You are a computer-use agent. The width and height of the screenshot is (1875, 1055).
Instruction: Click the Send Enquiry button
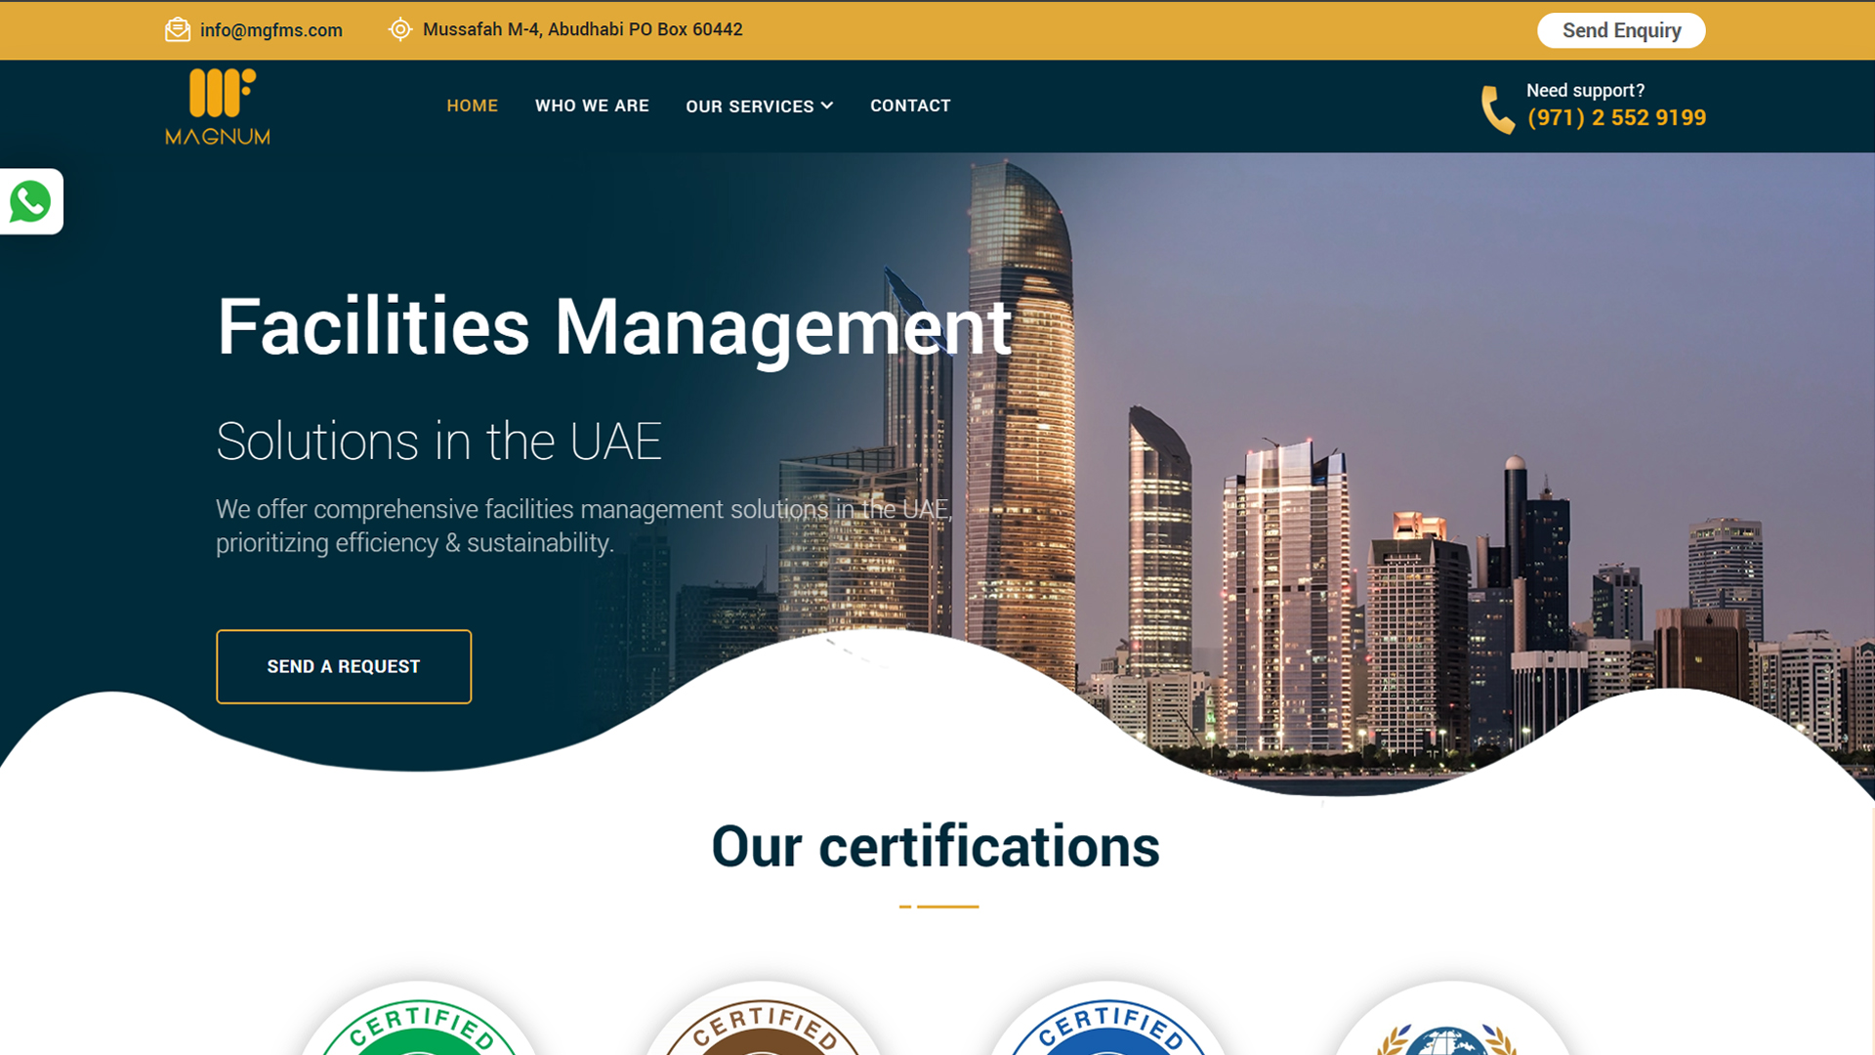(1621, 30)
